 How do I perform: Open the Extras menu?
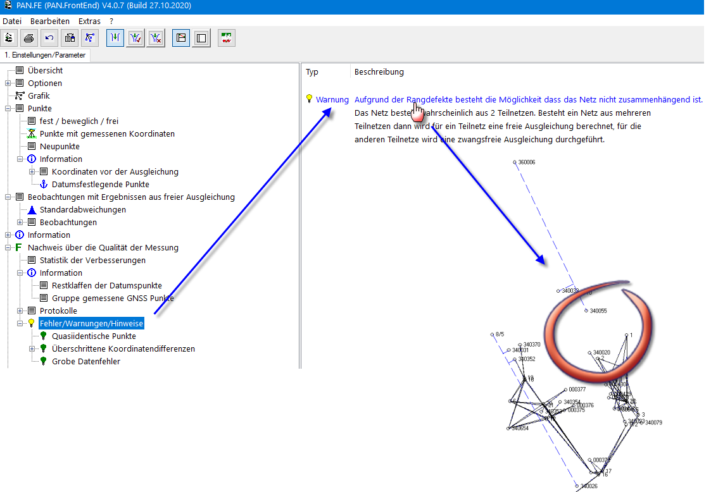click(x=89, y=21)
